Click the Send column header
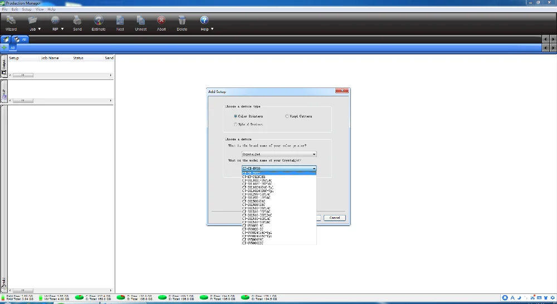 (109, 58)
